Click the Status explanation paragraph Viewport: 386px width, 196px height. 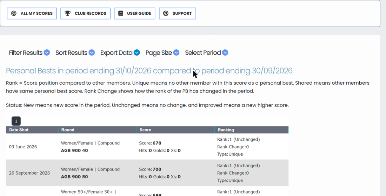tap(147, 105)
